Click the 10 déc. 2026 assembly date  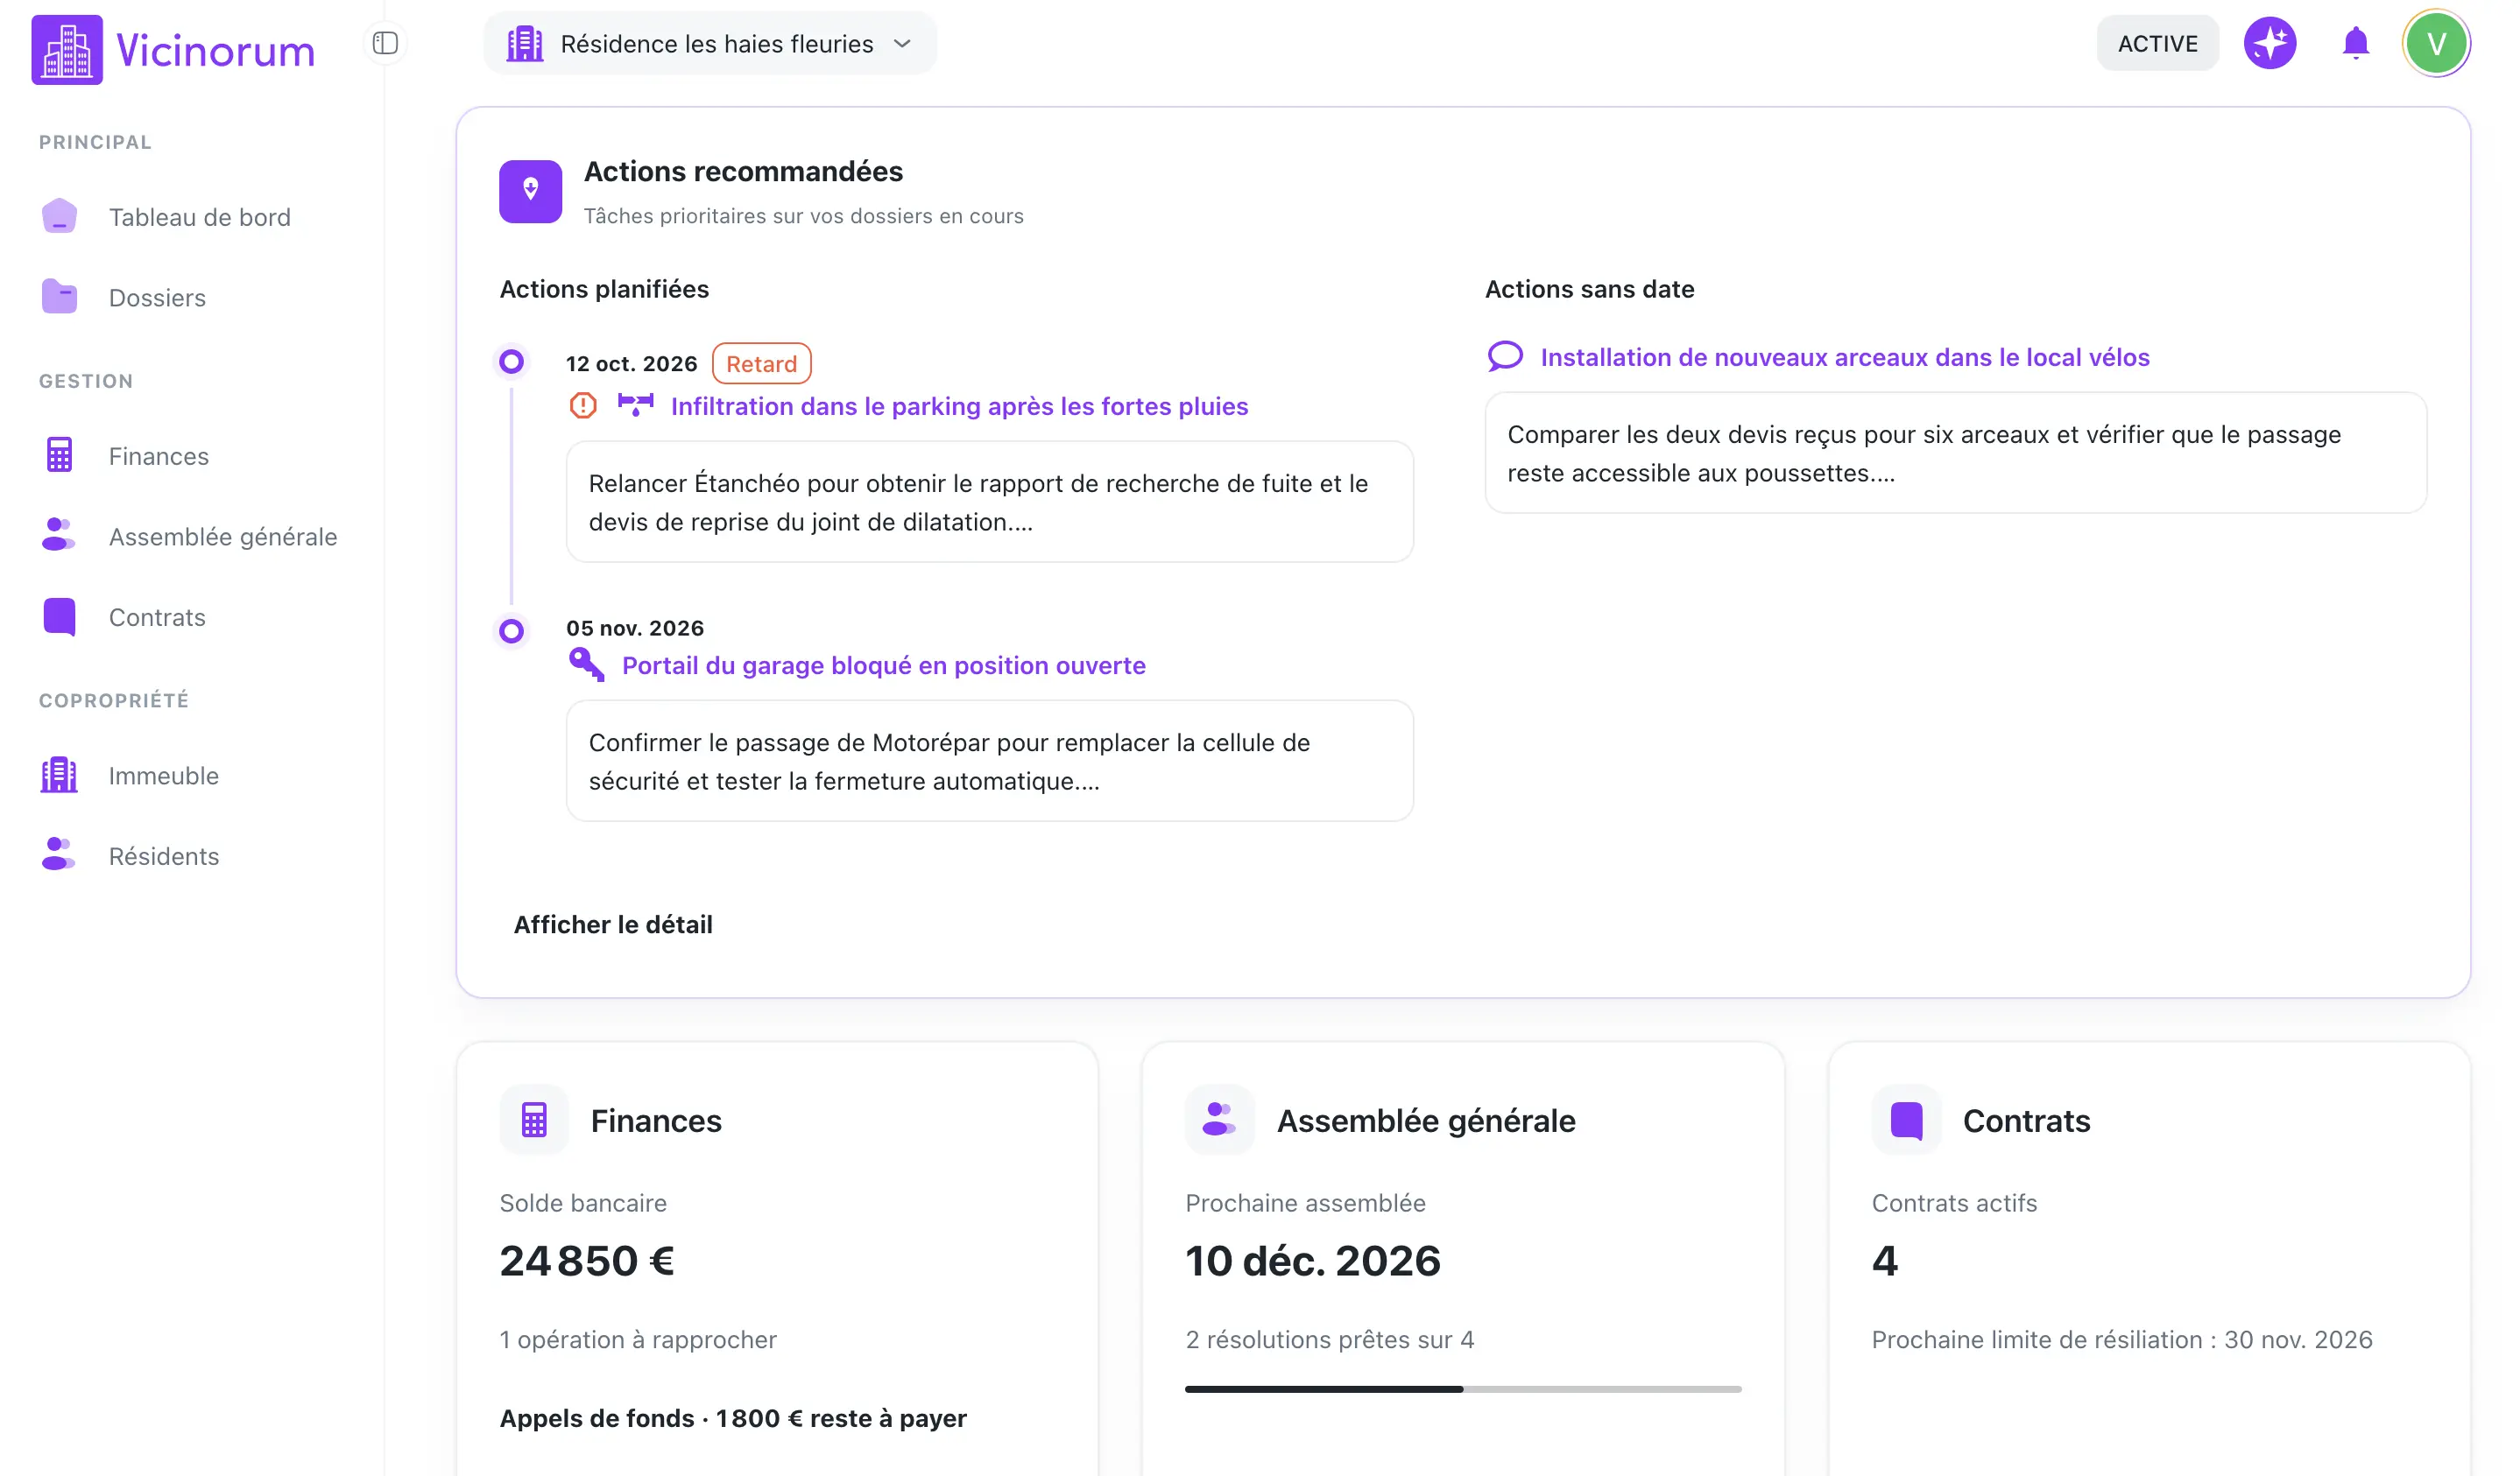(1312, 1262)
